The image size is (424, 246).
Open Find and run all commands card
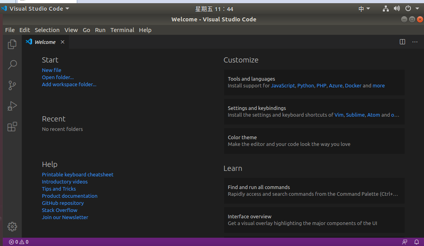(x=314, y=191)
